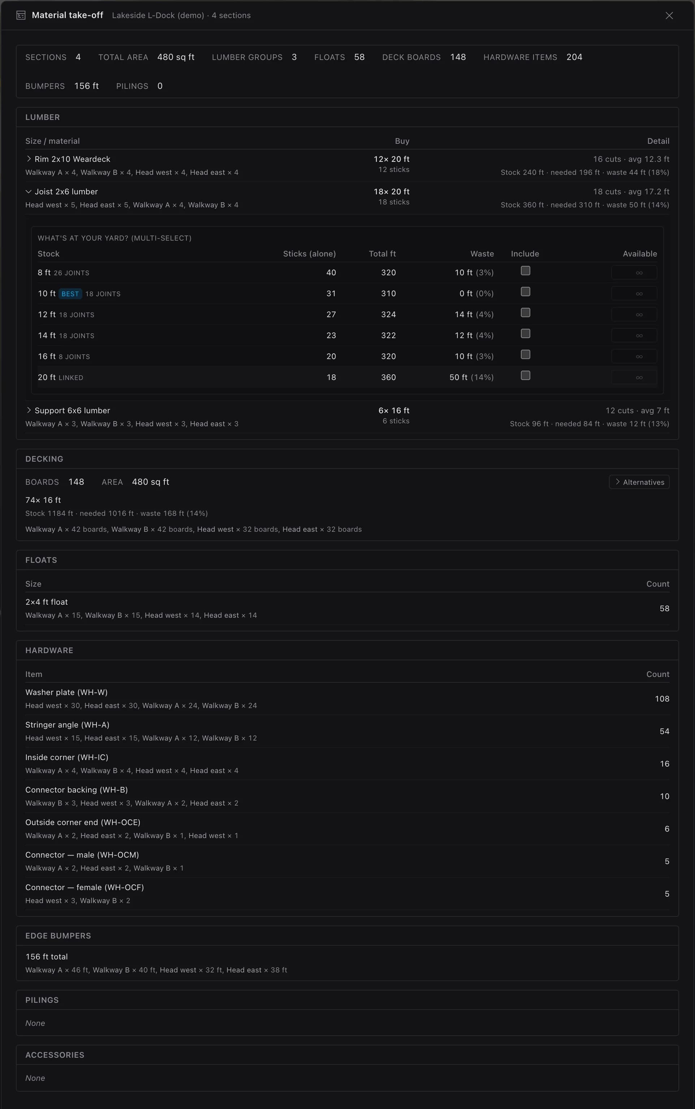This screenshot has height=1109, width=695.
Task: Click Available field for 20 ft stock
Action: click(634, 377)
